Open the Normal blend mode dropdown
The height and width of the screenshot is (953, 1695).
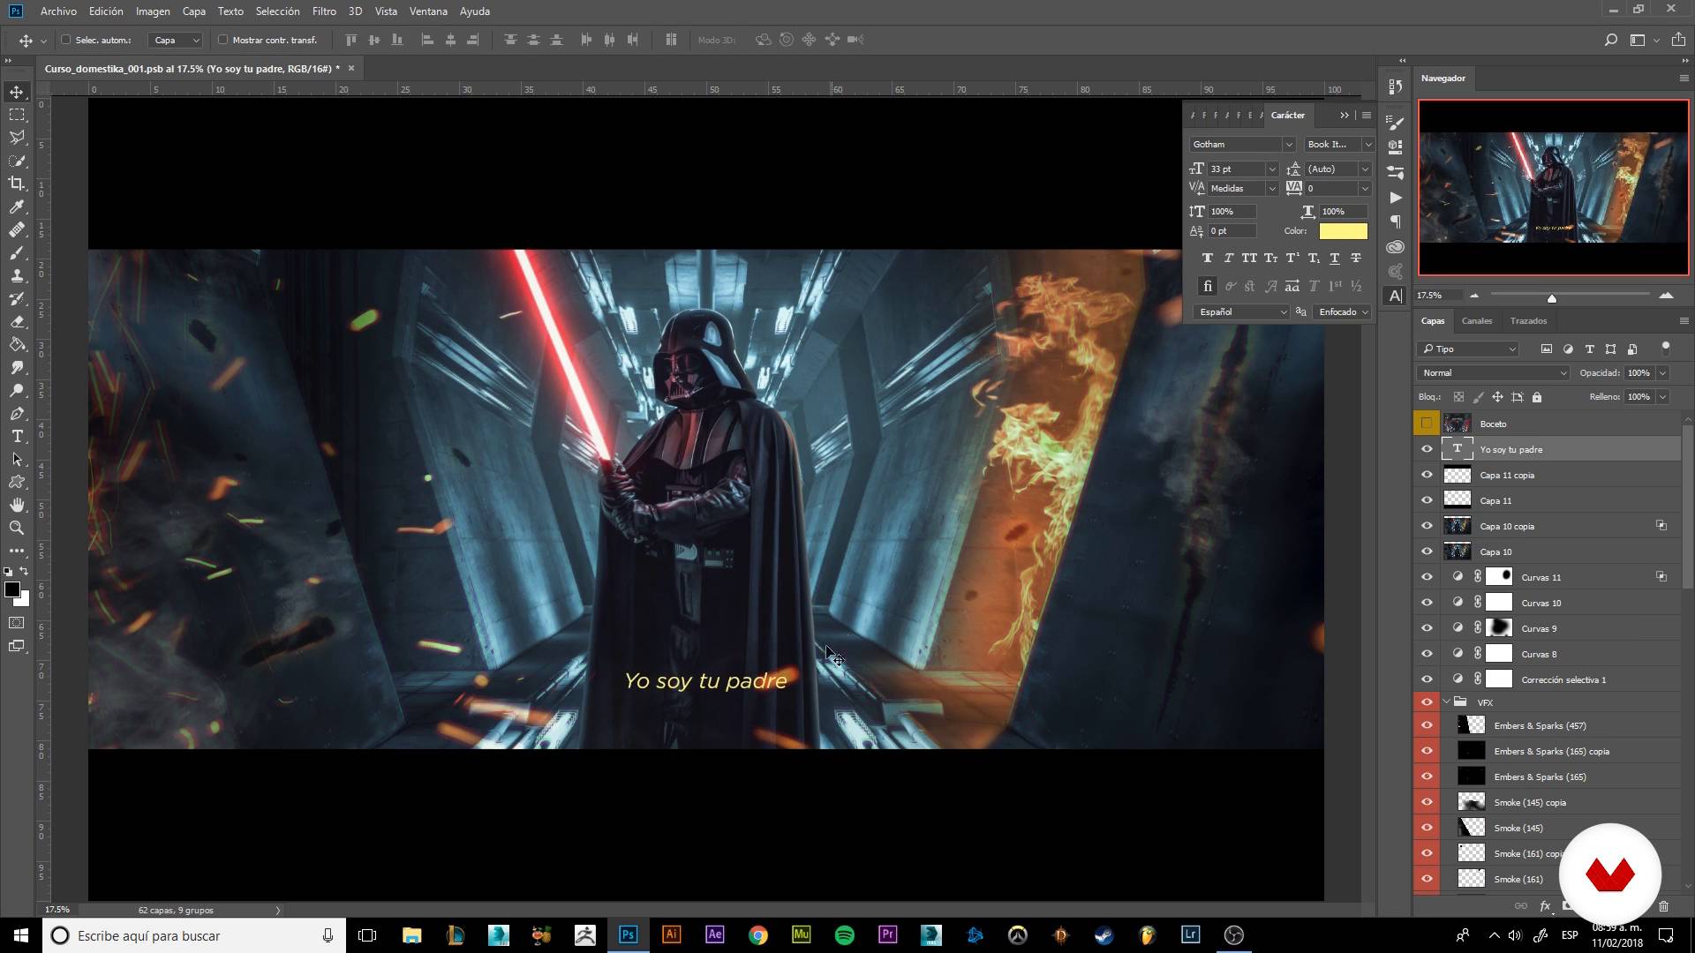click(x=1493, y=373)
